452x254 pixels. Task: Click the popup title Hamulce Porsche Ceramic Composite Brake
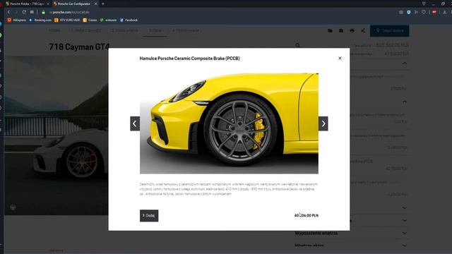pyautogui.click(x=190, y=59)
